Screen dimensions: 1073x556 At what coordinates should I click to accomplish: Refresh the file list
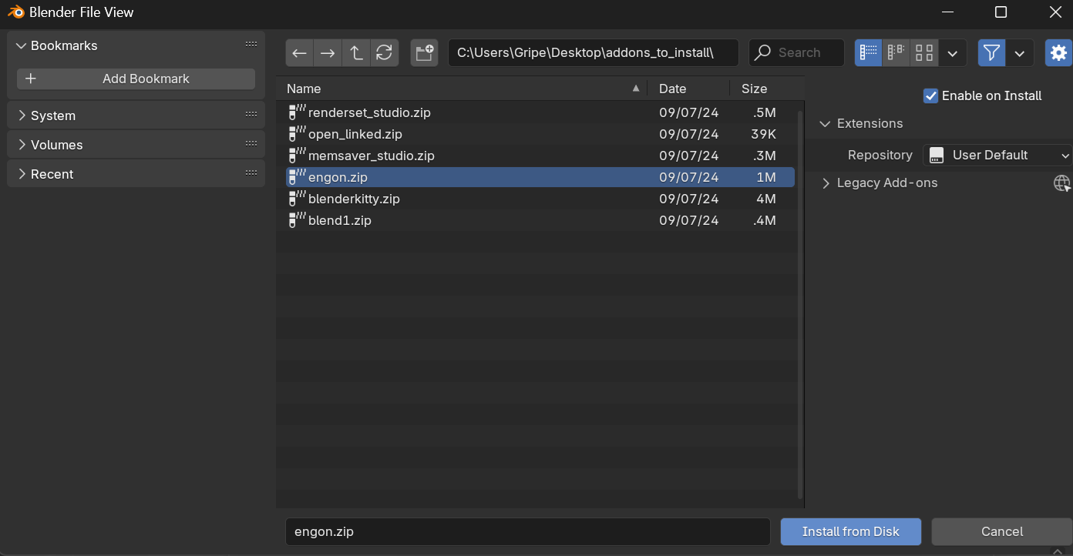(x=384, y=52)
